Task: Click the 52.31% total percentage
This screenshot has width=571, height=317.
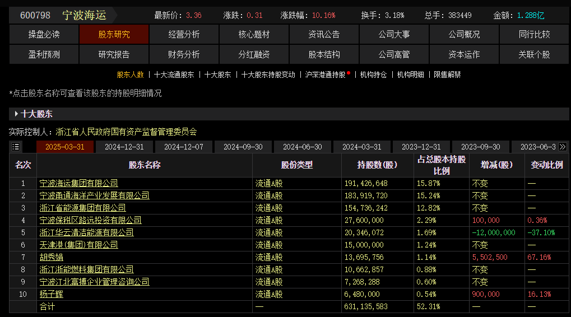Action: coord(428,306)
